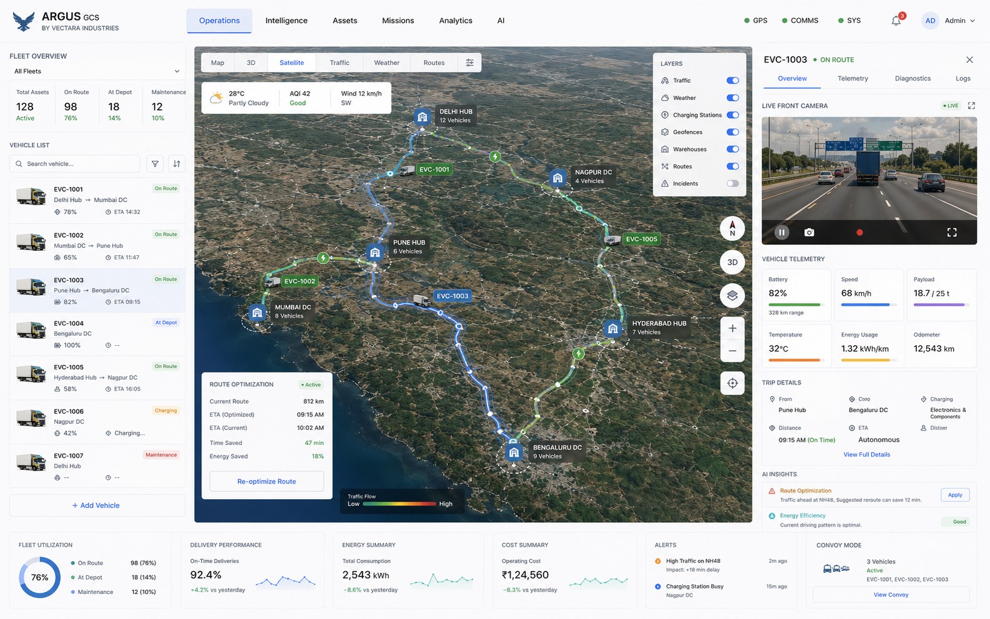The width and height of the screenshot is (990, 619).
Task: Open the Admin account dropdown
Action: point(959,21)
